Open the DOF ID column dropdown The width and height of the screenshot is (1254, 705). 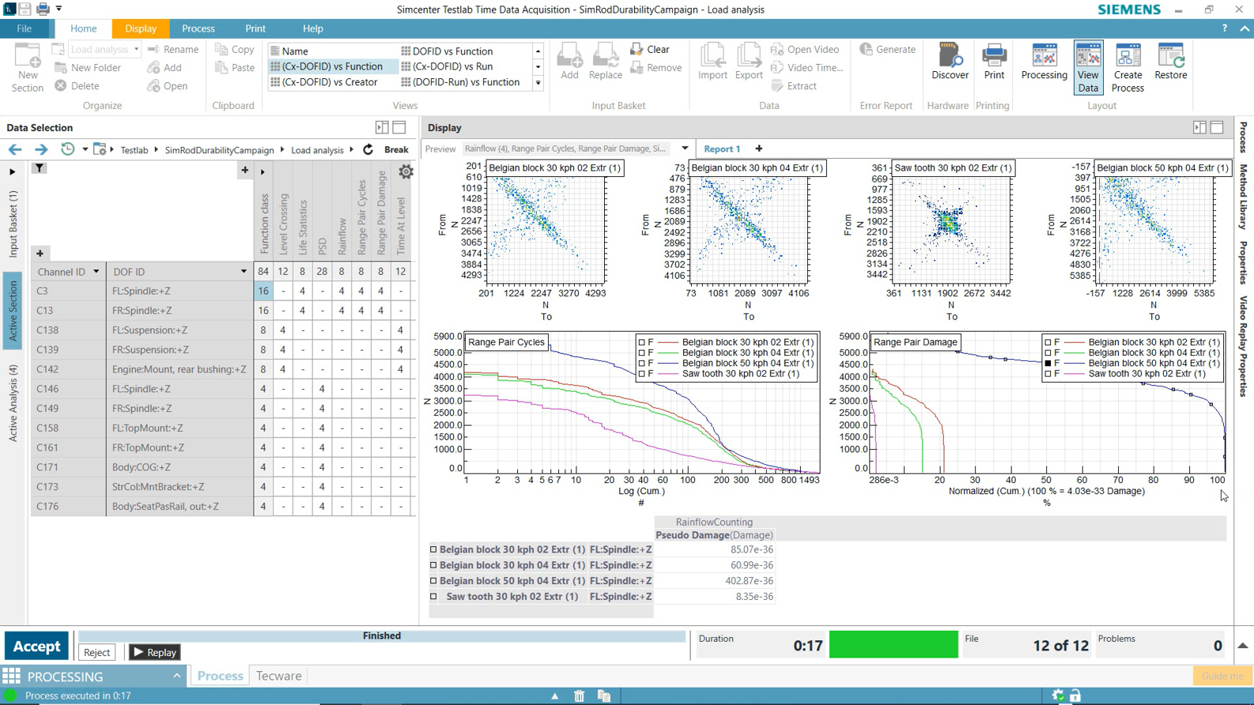244,272
